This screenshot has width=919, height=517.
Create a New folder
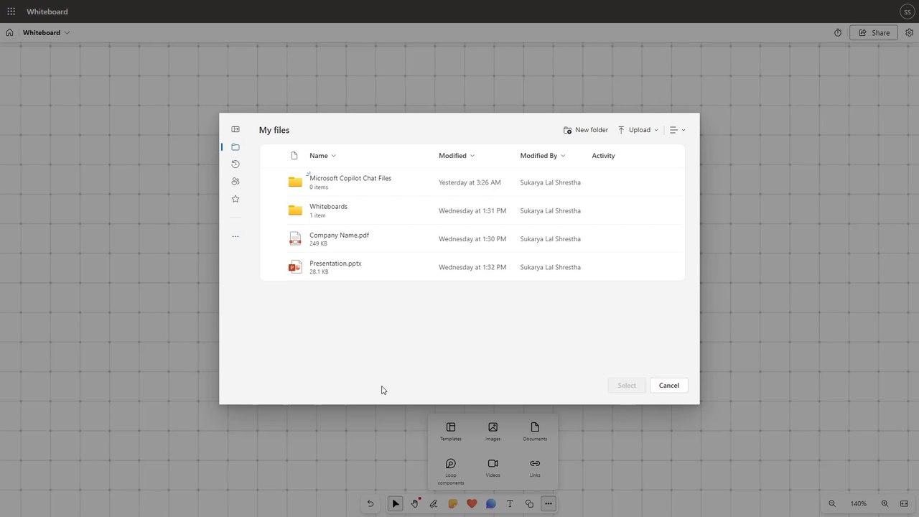point(586,130)
